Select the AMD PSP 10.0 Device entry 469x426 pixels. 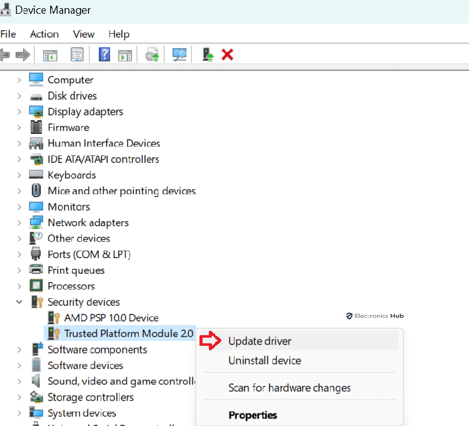click(x=111, y=318)
